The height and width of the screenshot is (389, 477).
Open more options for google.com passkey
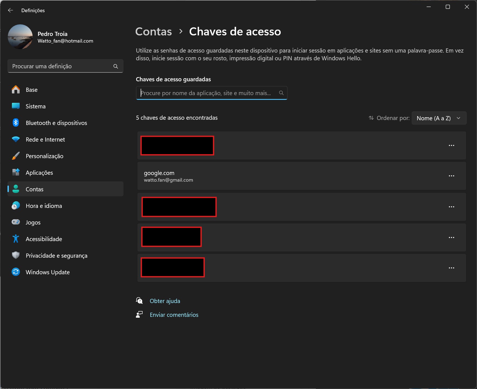451,176
